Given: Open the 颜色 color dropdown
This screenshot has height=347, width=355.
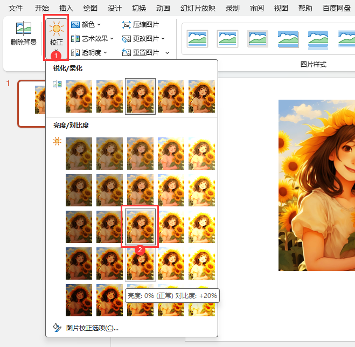Looking at the screenshot, I should [86, 24].
